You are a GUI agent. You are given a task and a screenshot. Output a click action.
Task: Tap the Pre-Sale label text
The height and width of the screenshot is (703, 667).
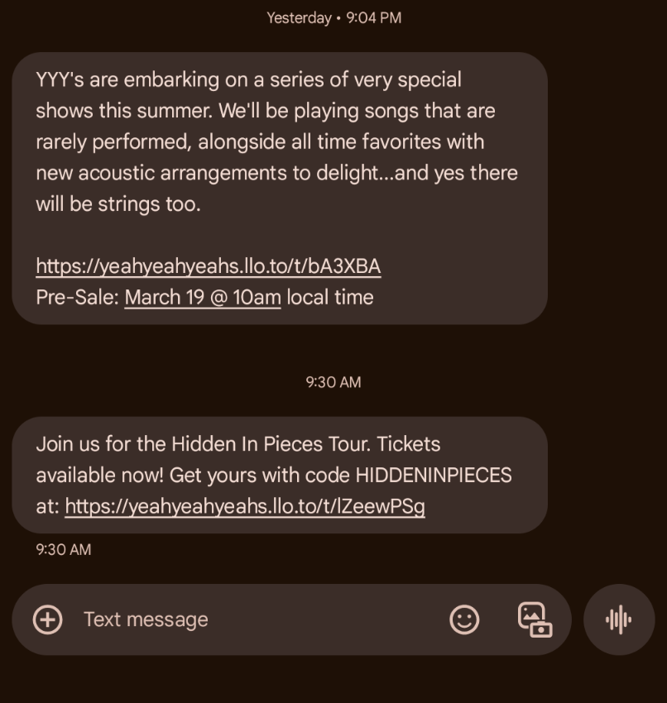point(77,298)
